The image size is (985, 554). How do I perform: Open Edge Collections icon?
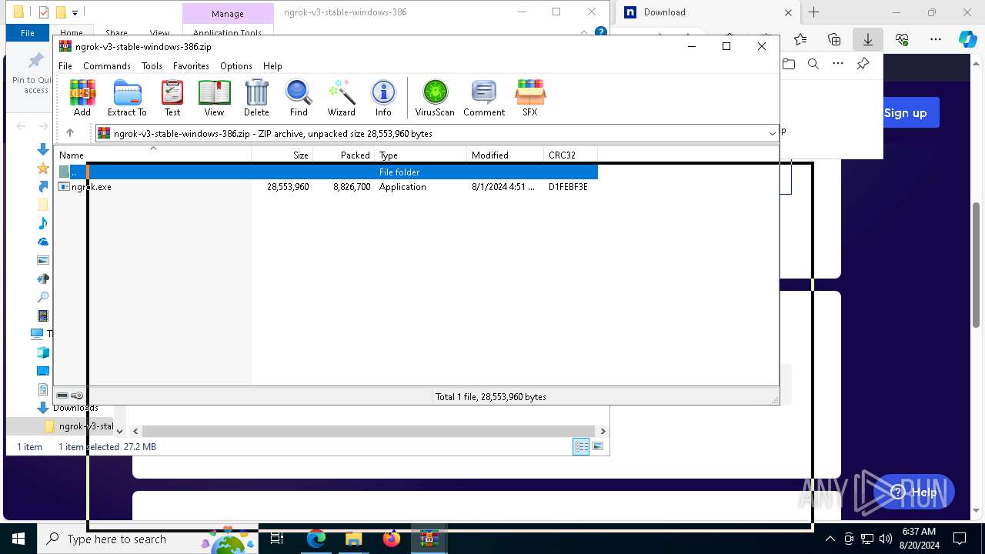tap(834, 39)
